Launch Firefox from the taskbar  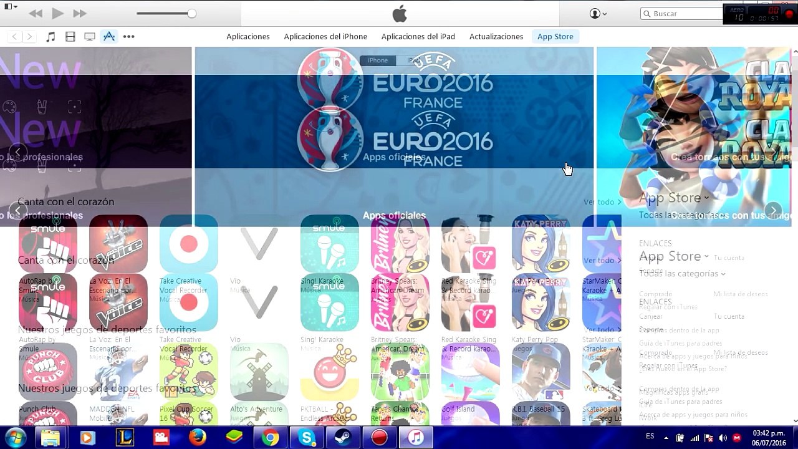(x=198, y=438)
